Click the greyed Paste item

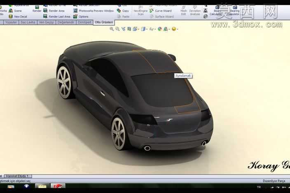point(123,16)
